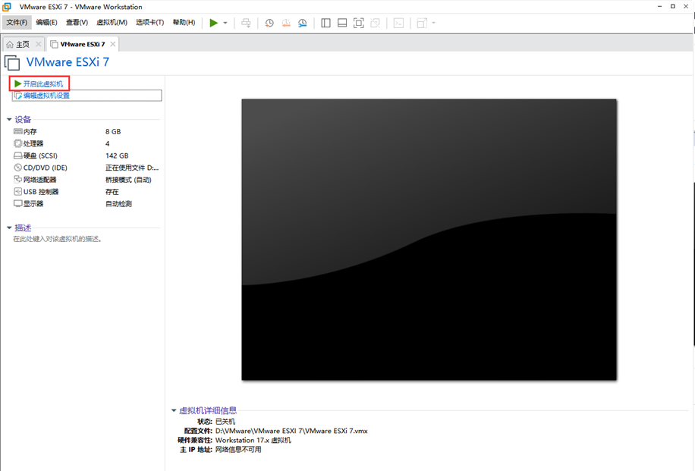Open the snapshot manager toolbar icon
This screenshot has height=471, width=695.
coord(302,23)
